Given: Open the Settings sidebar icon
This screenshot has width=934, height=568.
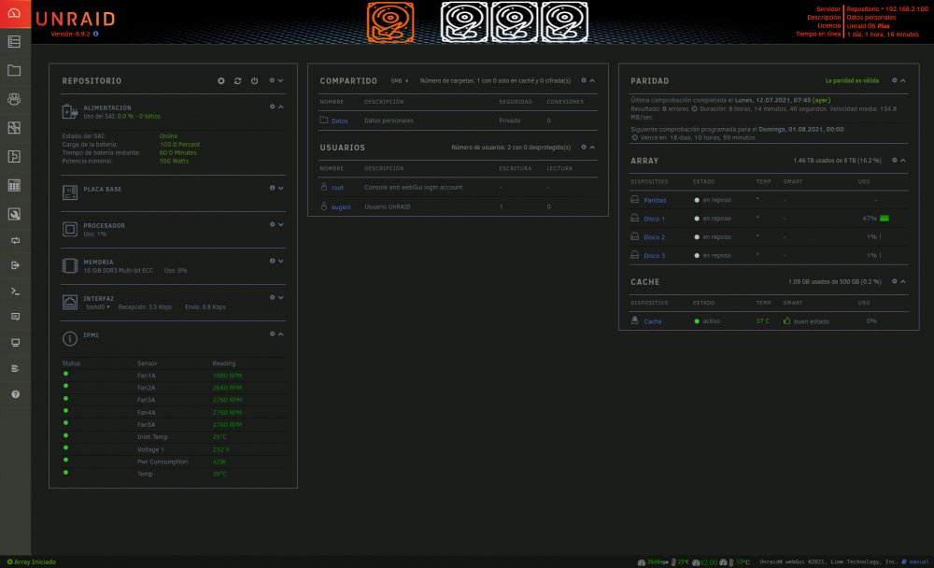Looking at the screenshot, I should point(14,128).
